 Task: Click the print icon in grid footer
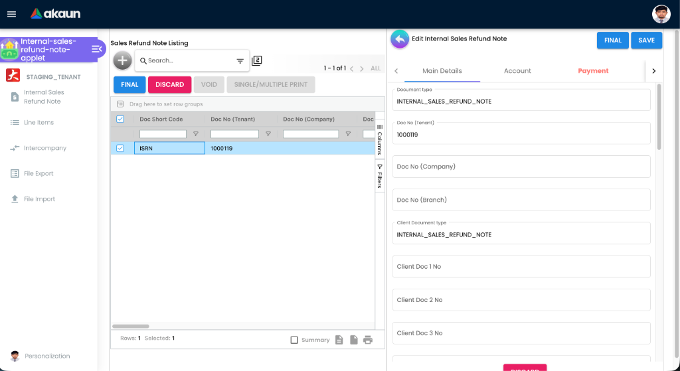click(368, 340)
